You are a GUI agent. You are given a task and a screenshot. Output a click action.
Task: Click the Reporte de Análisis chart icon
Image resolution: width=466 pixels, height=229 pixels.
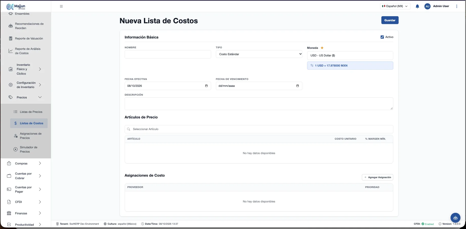(x=11, y=51)
